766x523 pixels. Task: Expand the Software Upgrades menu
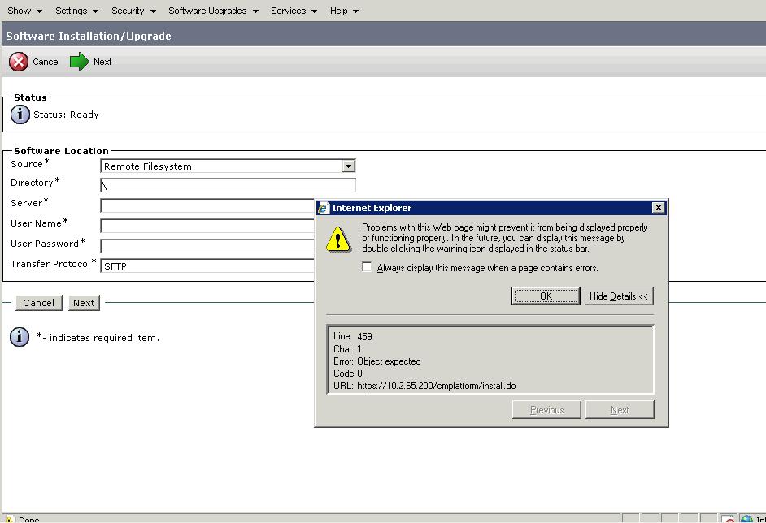(213, 11)
